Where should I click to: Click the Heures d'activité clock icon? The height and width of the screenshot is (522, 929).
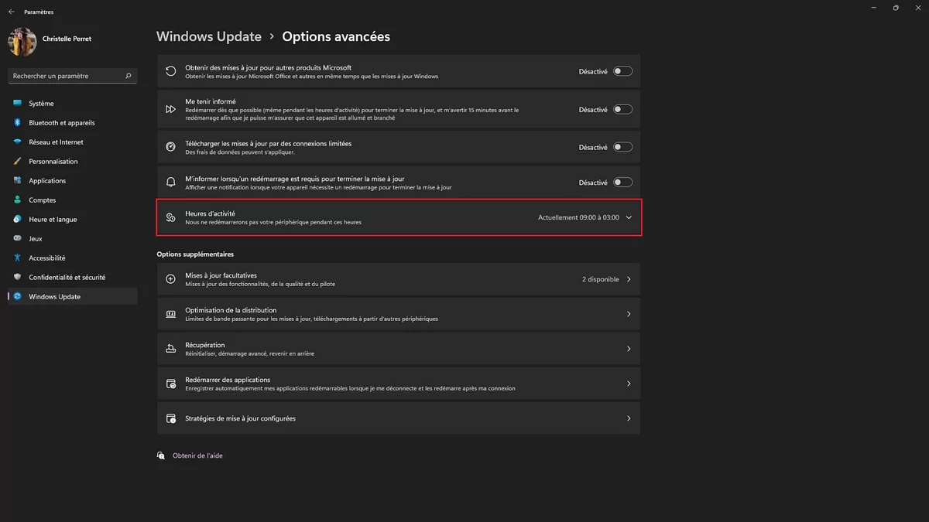(170, 218)
